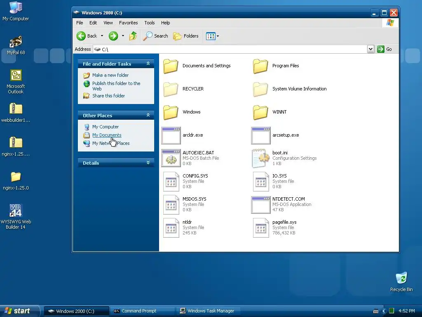This screenshot has height=317, width=422.
Task: Click Windows 2000 (C:) taskbar button
Action: pyautogui.click(x=77, y=311)
